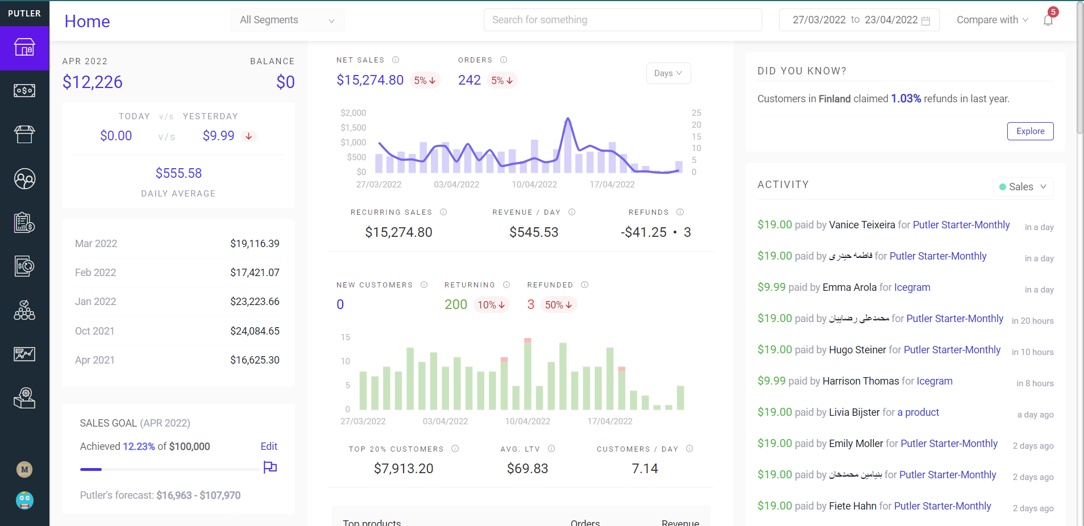
Task: Click info icon next to Net Sales
Action: pyautogui.click(x=396, y=60)
